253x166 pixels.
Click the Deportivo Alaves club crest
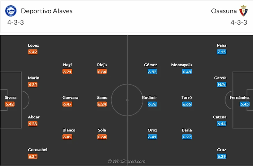pos(11,11)
